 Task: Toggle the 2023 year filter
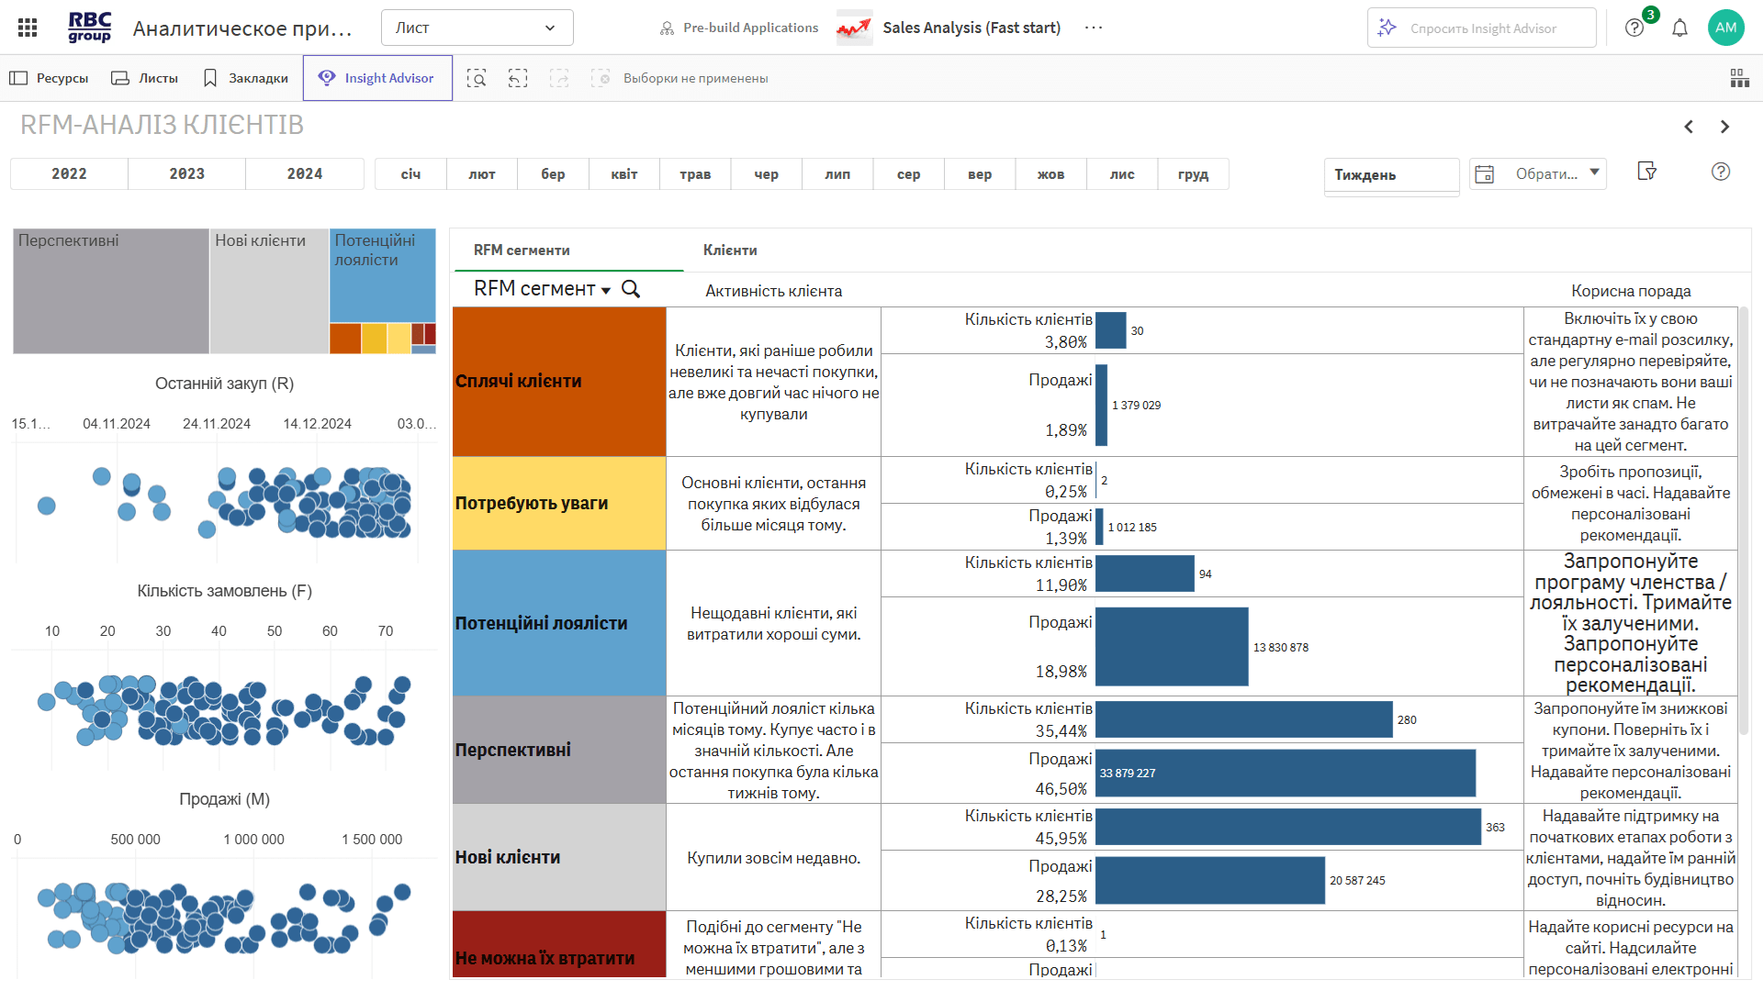(186, 174)
